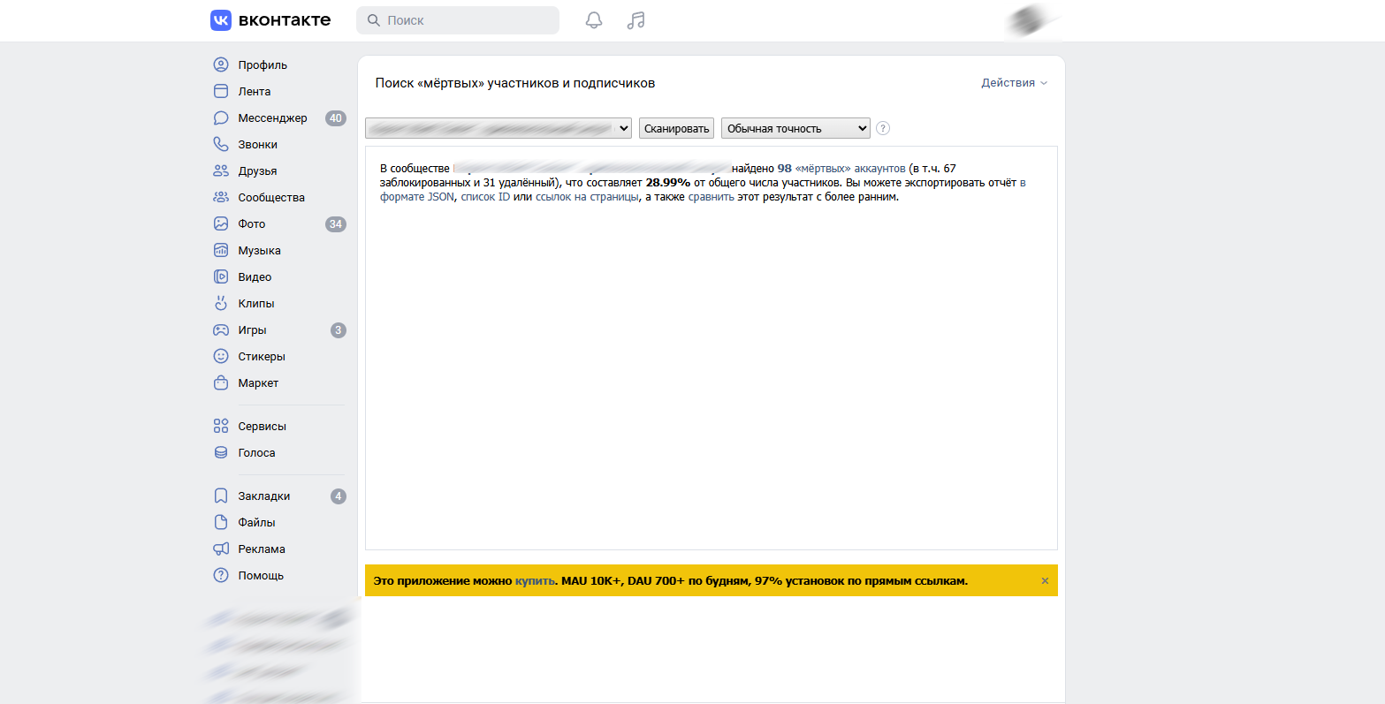Open the Обычная точность accuracy dropdown

795,127
